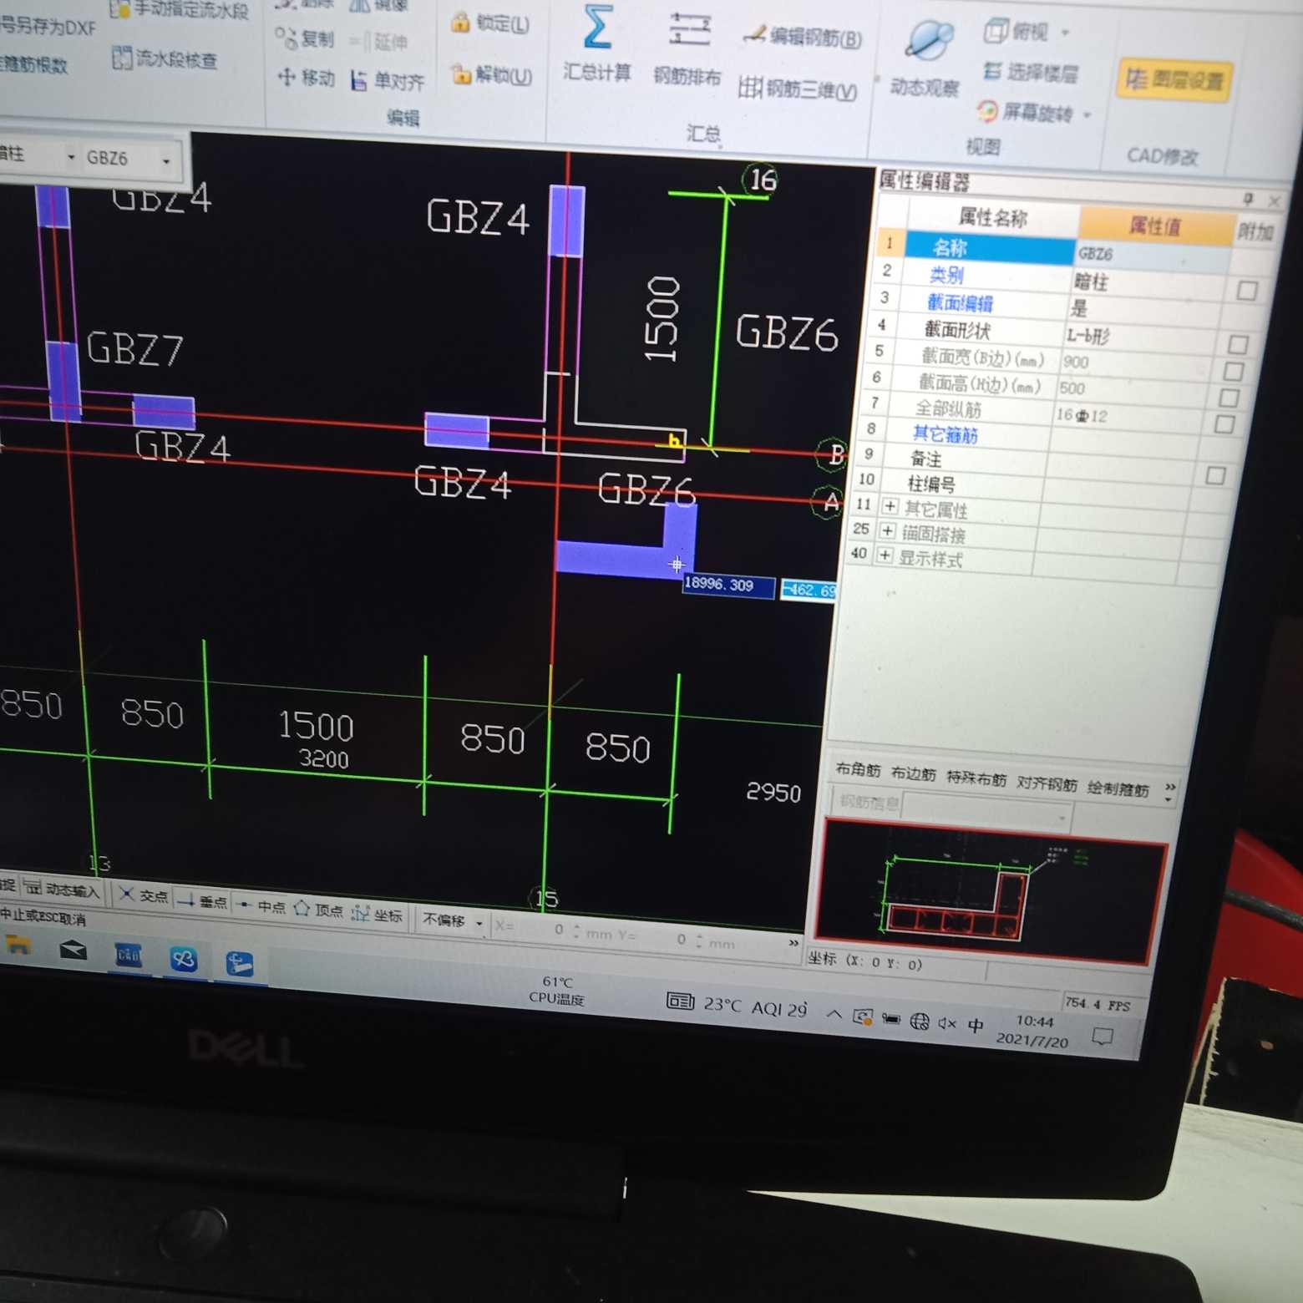
Task: Click the 截面编辑 property link
Action: [960, 302]
